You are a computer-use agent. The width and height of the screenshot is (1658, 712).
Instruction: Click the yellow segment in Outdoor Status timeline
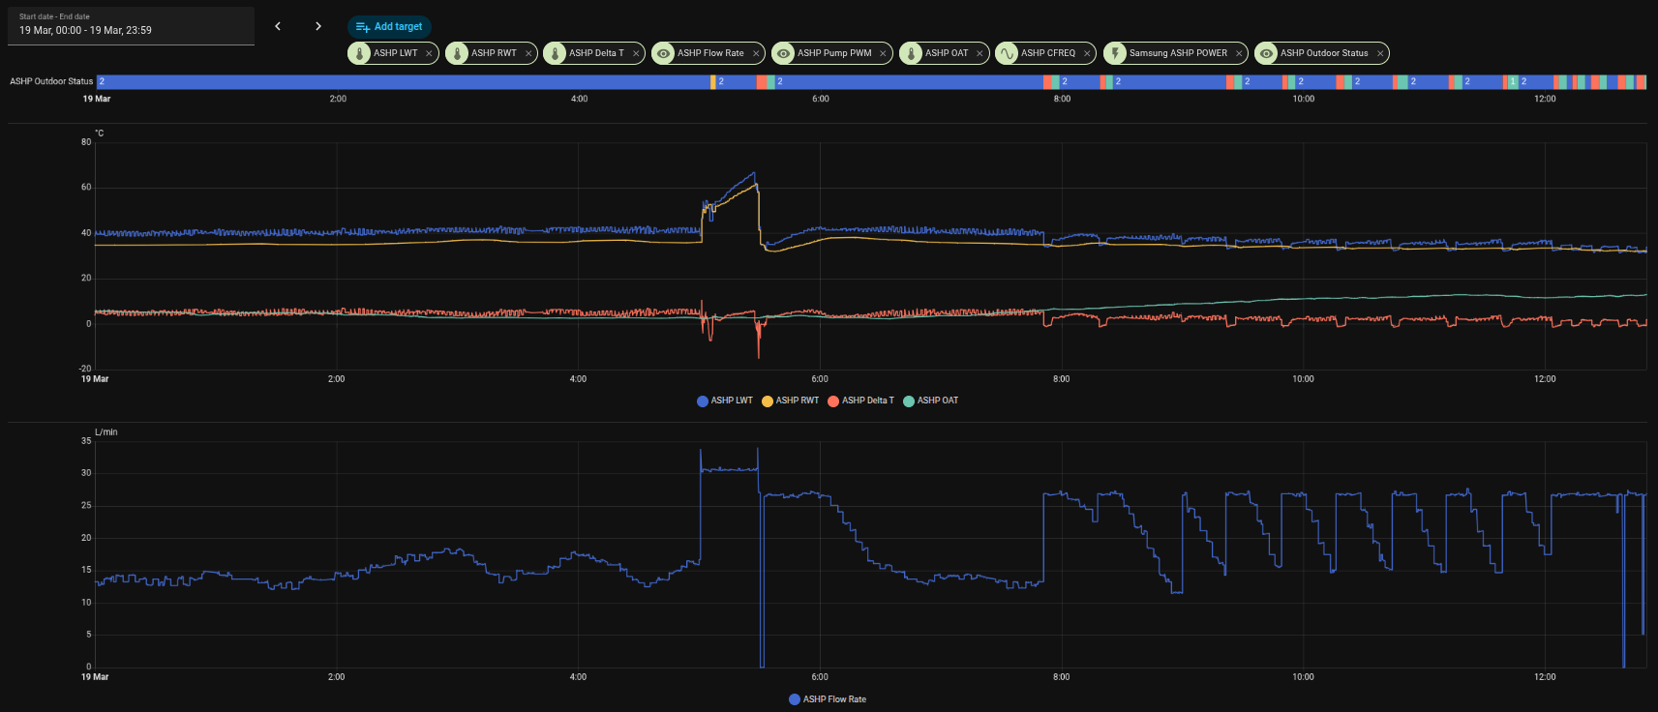click(x=713, y=82)
